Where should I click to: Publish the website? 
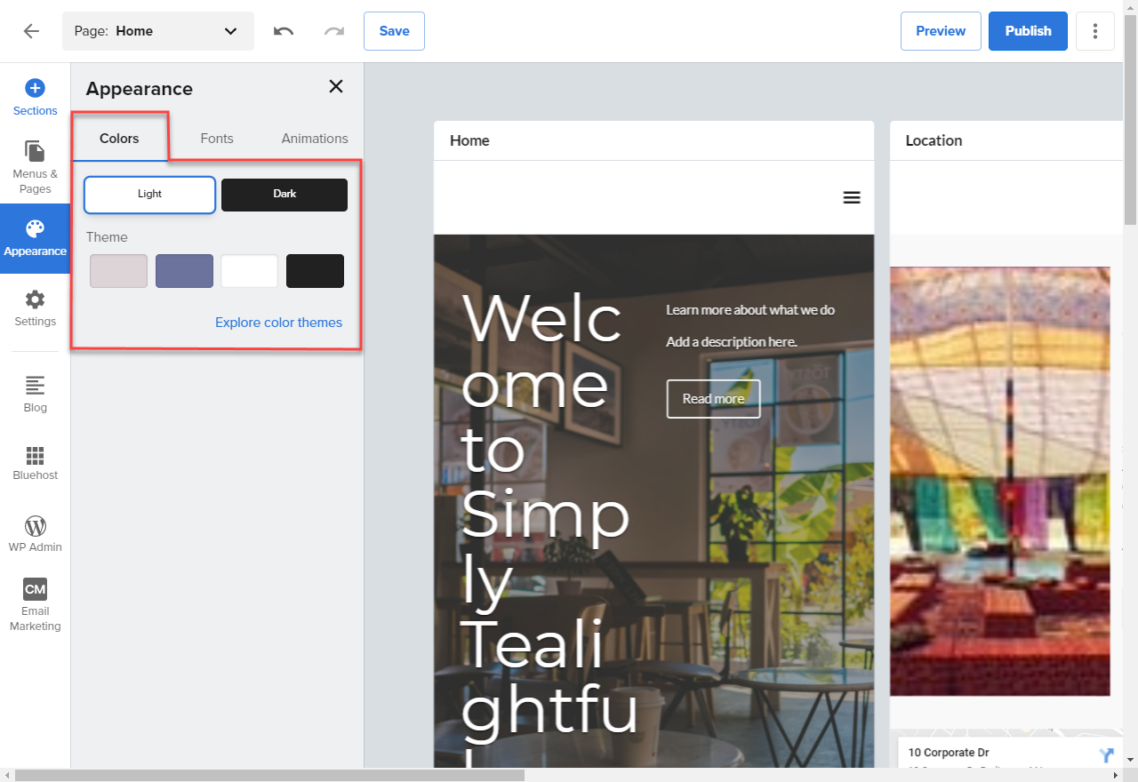(1028, 31)
